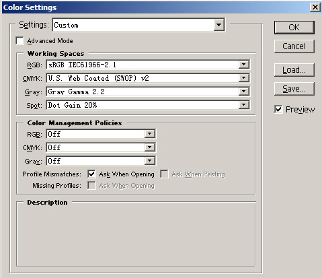Click the Save... button
The image size is (322, 278).
tap(294, 89)
